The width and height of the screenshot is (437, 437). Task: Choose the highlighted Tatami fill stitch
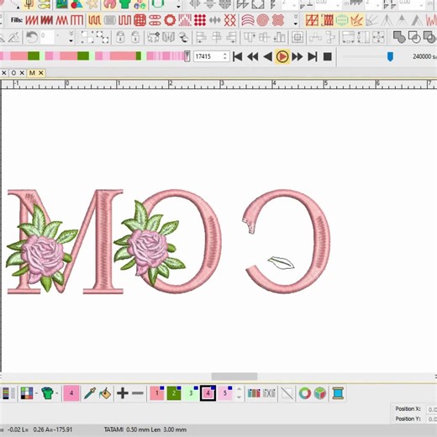pos(94,20)
